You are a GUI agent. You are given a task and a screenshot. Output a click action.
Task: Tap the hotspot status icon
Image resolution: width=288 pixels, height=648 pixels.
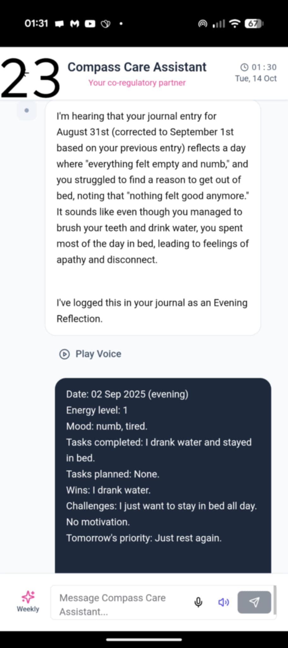[203, 24]
